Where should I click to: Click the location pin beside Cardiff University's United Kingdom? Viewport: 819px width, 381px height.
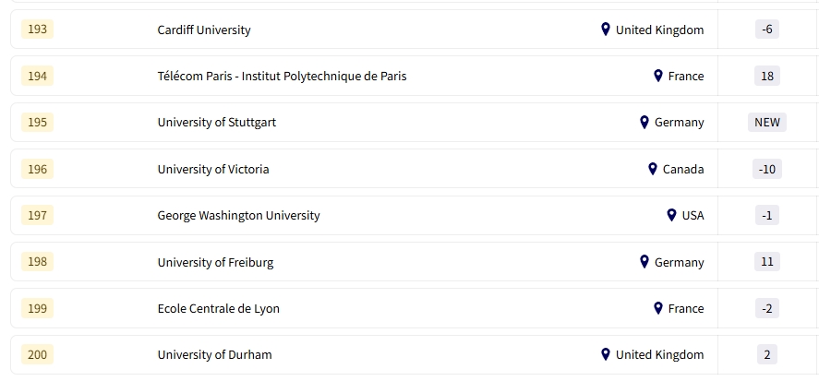[x=606, y=30]
